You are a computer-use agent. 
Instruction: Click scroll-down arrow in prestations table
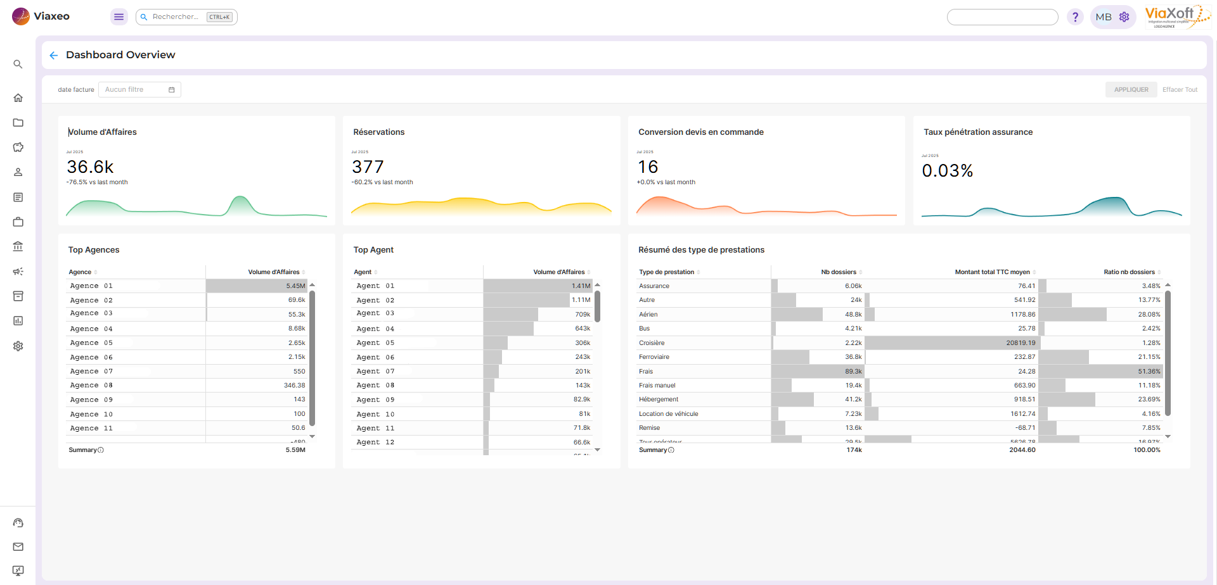(x=1168, y=436)
